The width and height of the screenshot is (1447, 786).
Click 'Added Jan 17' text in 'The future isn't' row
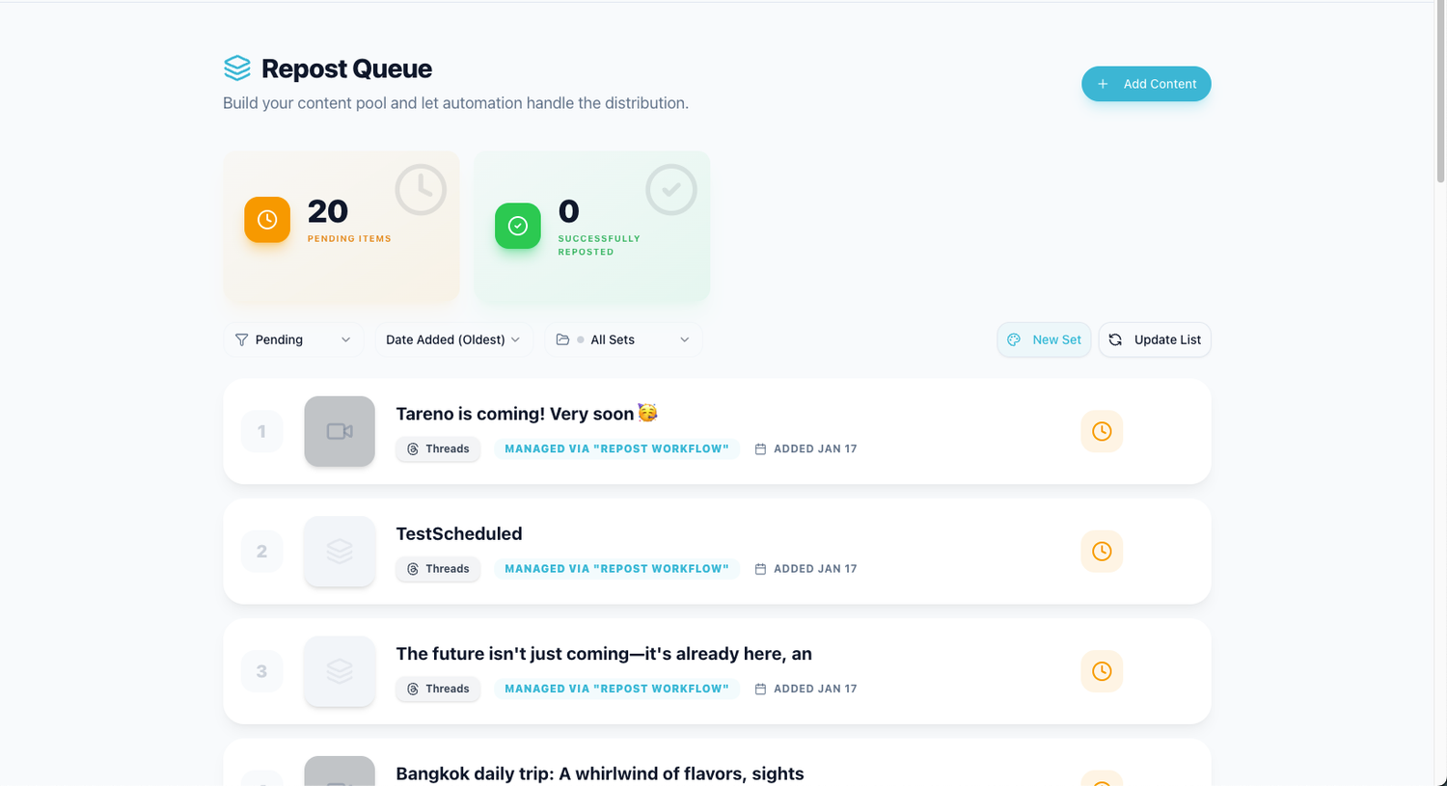click(815, 689)
